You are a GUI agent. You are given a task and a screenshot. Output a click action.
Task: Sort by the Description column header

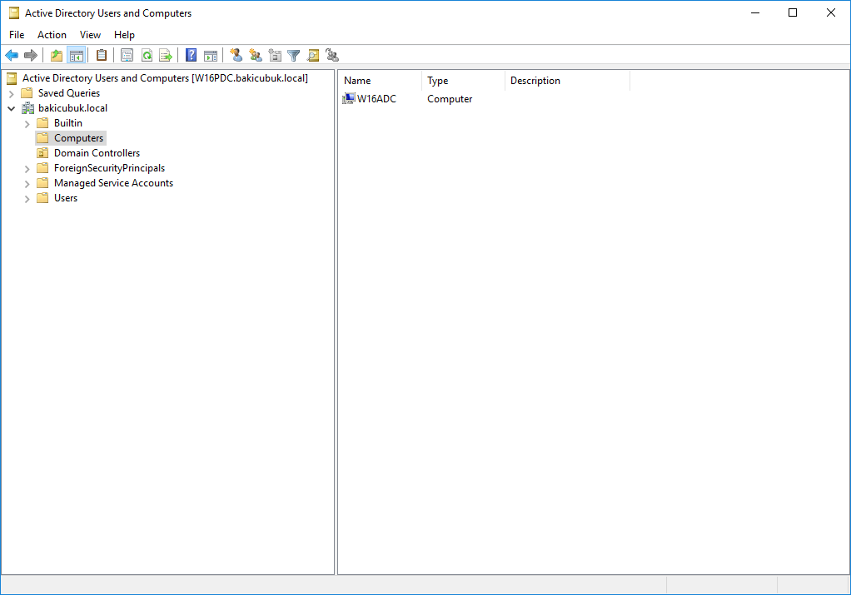568,81
